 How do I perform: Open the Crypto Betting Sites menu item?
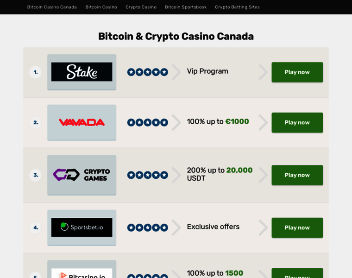(237, 7)
